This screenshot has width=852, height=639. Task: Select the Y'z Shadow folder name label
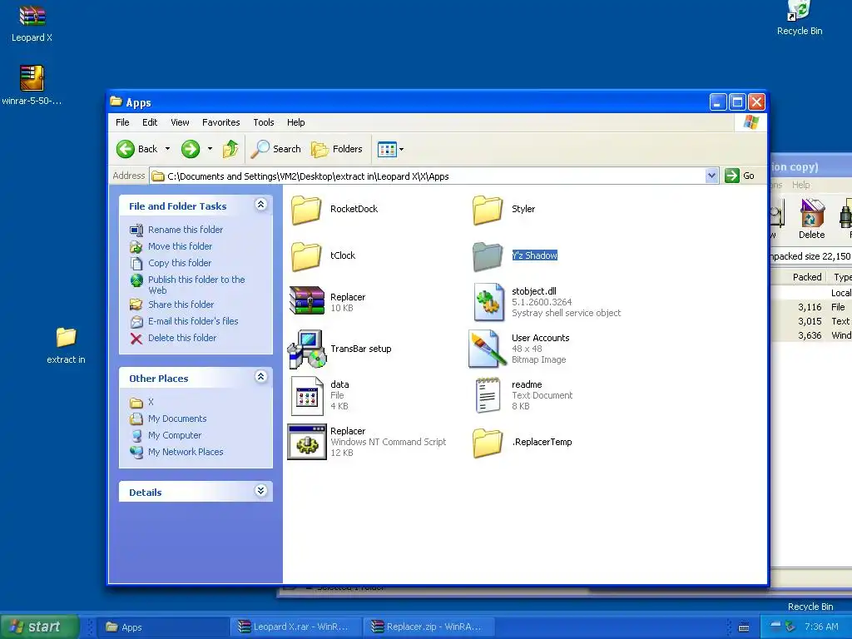click(x=535, y=255)
